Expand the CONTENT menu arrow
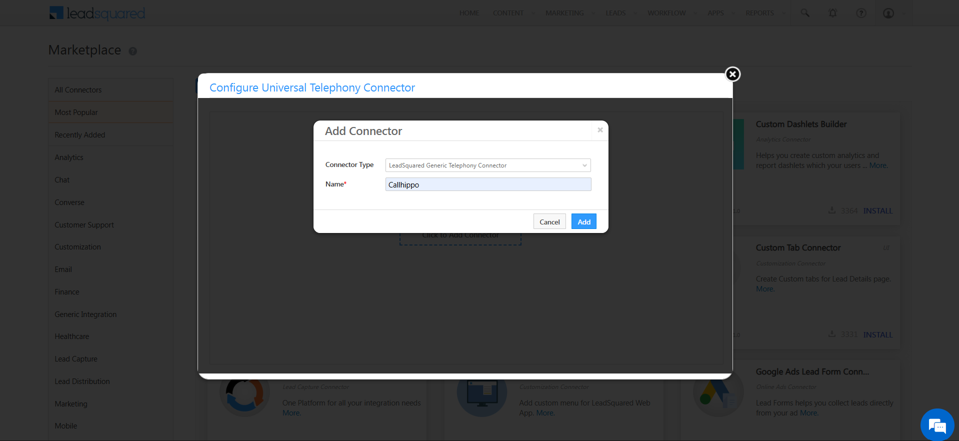 [x=532, y=13]
